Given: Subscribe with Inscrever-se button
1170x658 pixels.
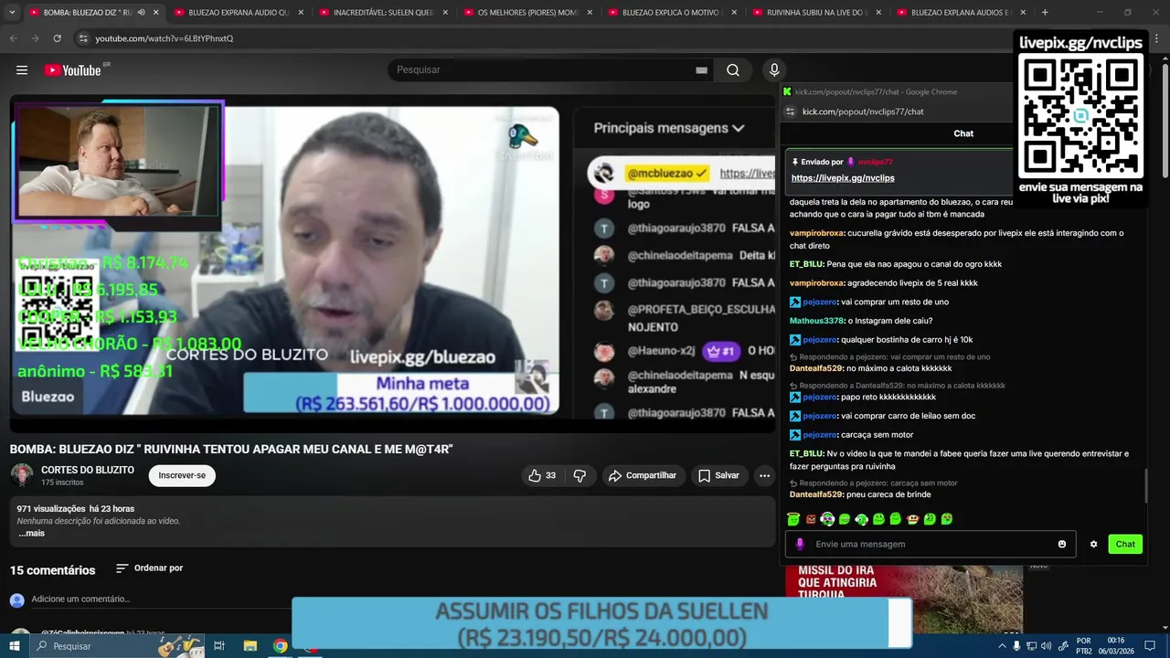Looking at the screenshot, I should (182, 475).
